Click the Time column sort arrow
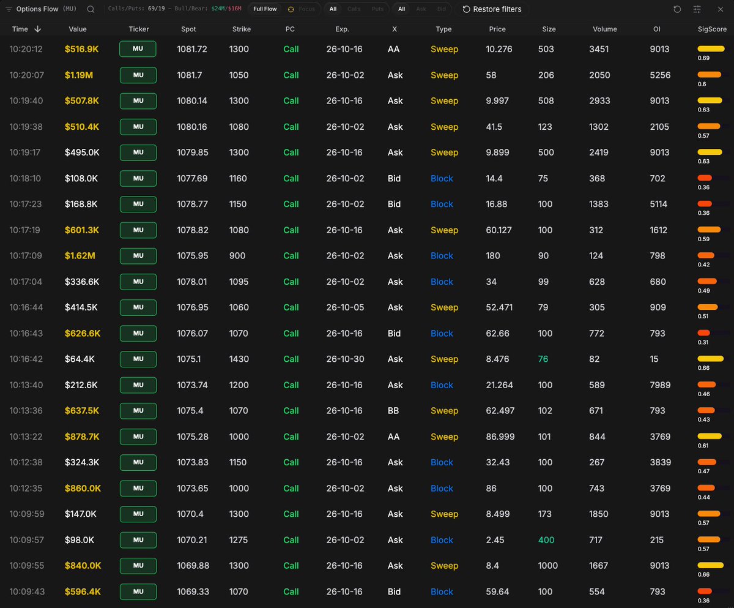This screenshot has width=734, height=608. coord(38,29)
